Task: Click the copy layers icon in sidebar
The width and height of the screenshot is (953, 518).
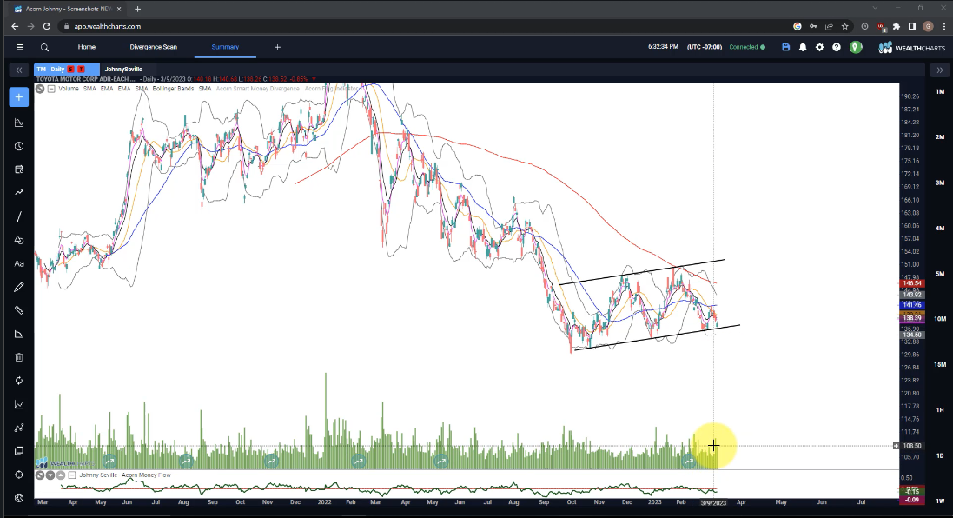Action: click(x=19, y=451)
